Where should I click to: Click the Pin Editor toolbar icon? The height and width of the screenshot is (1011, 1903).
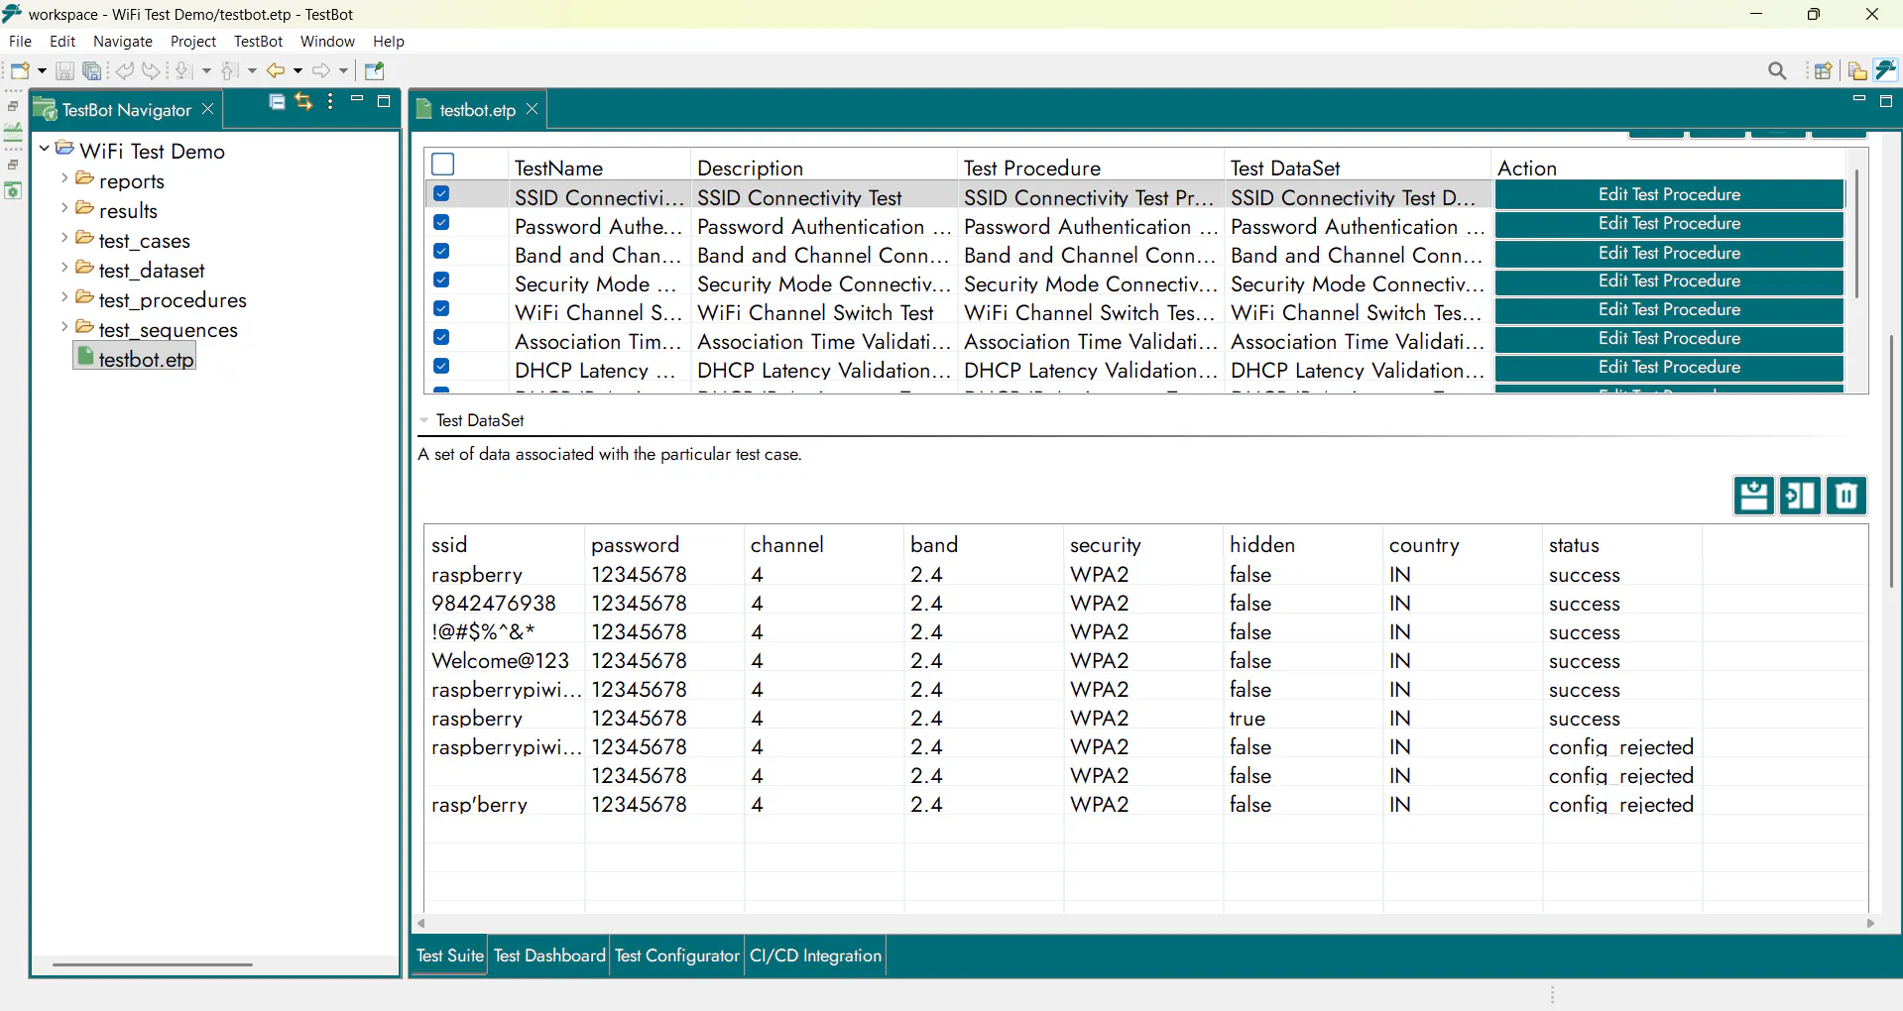[x=374, y=70]
